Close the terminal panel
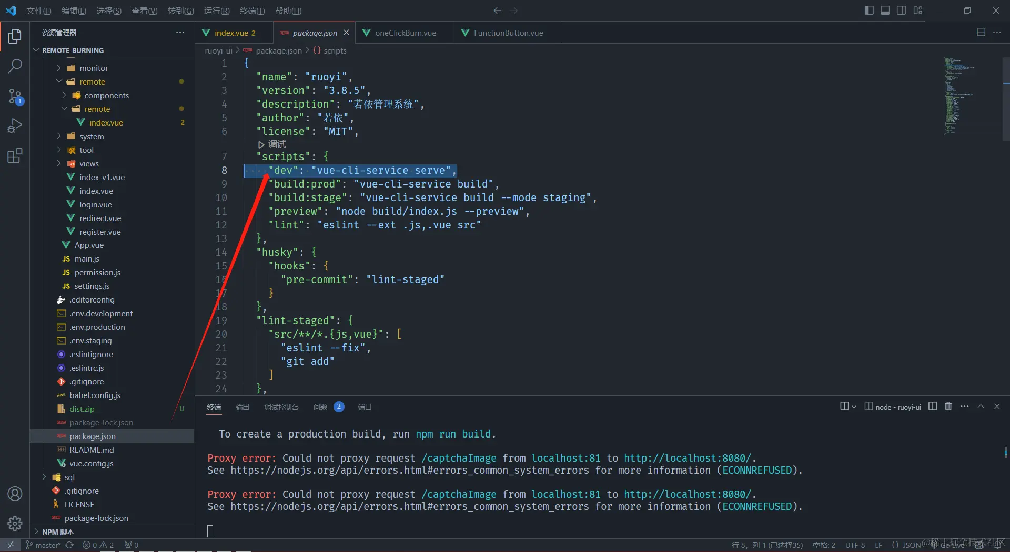Screen dimensions: 1010x552 pos(997,407)
